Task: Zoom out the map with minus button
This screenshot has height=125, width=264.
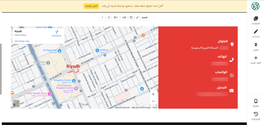Action: 153,101
